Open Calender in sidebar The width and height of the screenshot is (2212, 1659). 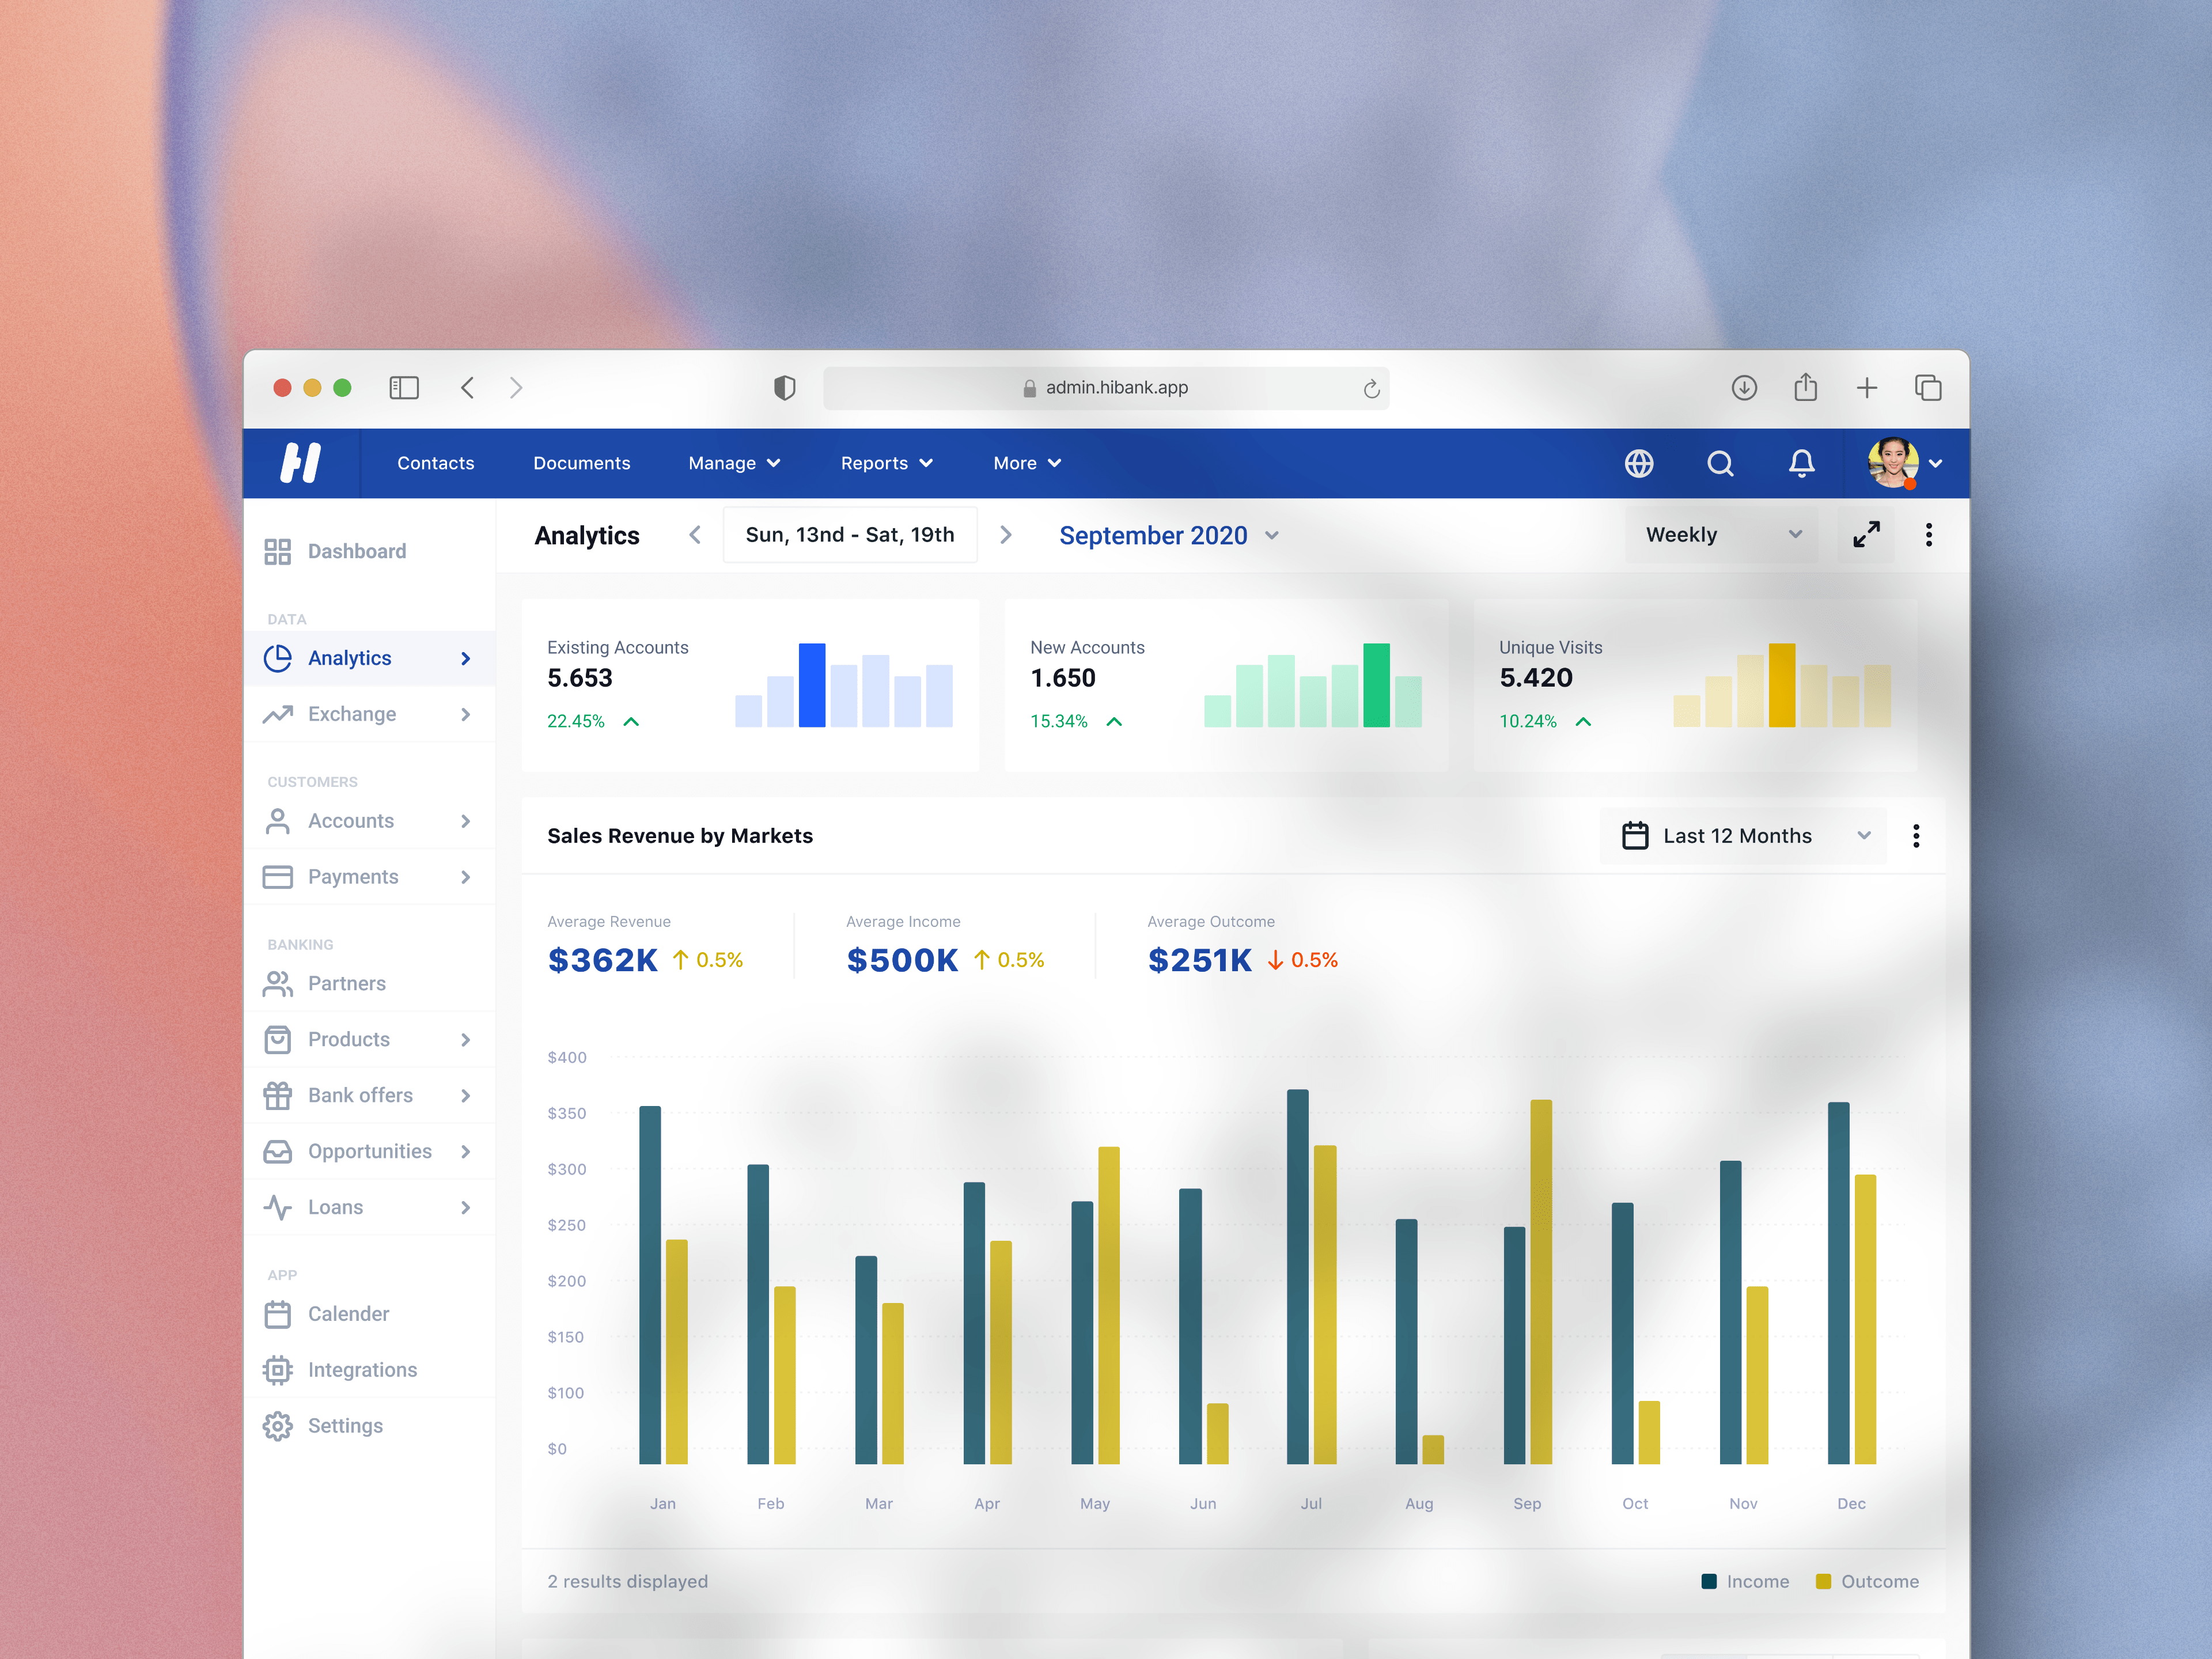(370, 1314)
